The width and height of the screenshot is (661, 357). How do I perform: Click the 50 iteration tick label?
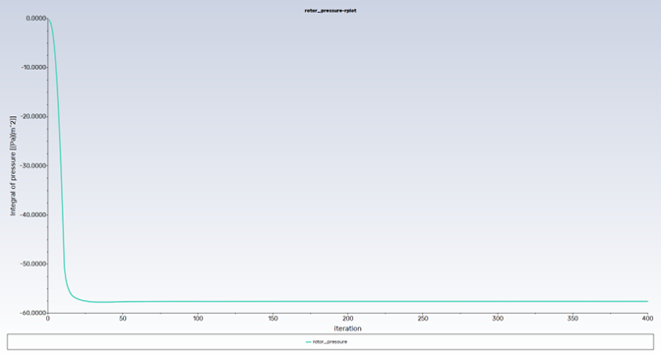123,319
